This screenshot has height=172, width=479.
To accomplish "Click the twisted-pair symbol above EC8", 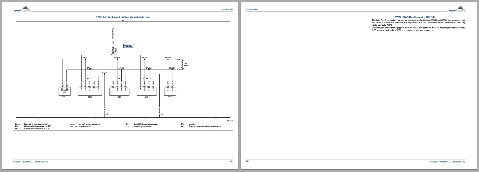I will pos(119,78).
